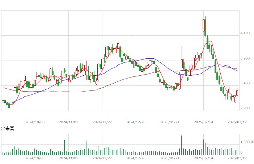
Task: Click the 2024/10/08 date under price chart
Action: [x=35, y=122]
